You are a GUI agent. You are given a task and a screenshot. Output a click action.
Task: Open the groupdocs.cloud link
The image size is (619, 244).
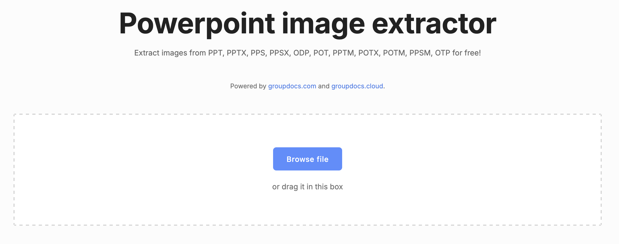tap(357, 86)
